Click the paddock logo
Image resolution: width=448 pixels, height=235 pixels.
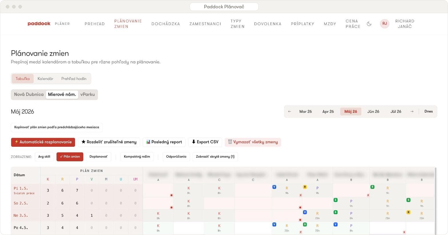click(39, 24)
